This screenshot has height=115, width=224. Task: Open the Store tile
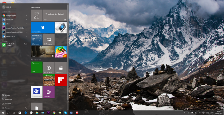pyautogui.click(x=43, y=52)
